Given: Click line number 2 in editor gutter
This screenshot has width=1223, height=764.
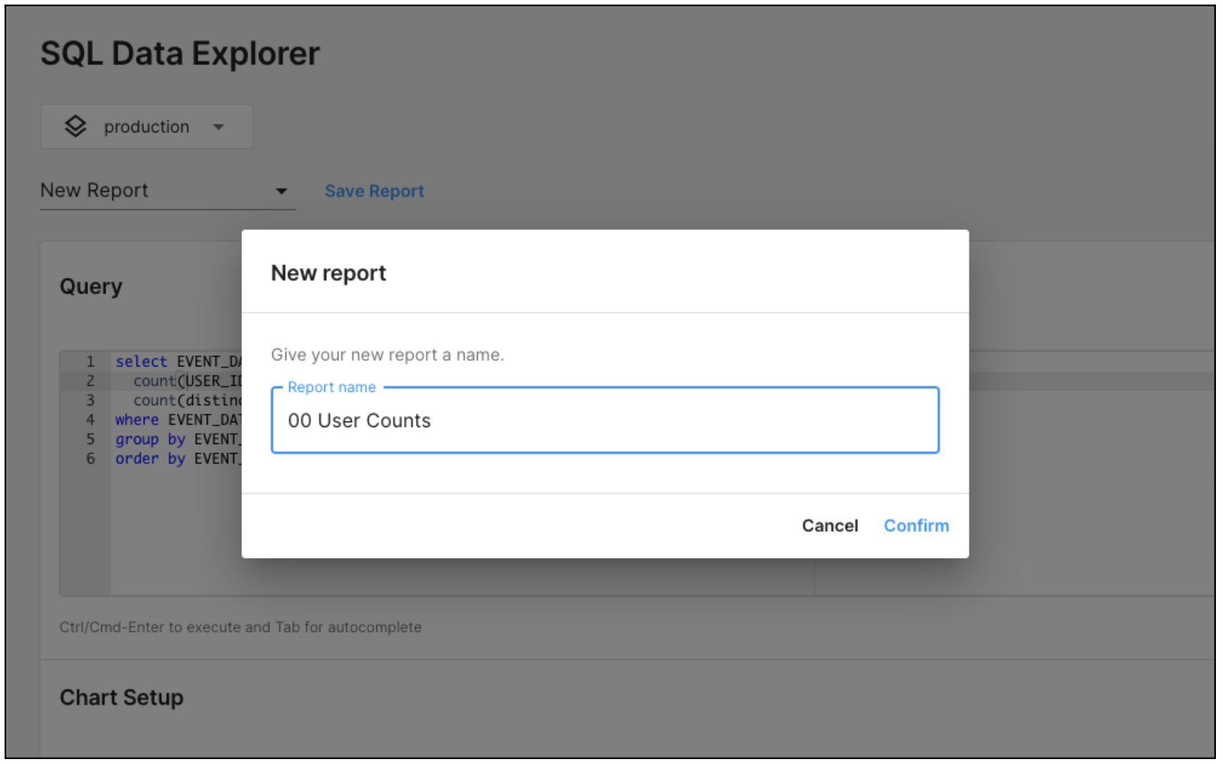Looking at the screenshot, I should pos(90,381).
